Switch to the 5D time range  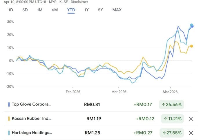pyautogui.click(x=25, y=10)
